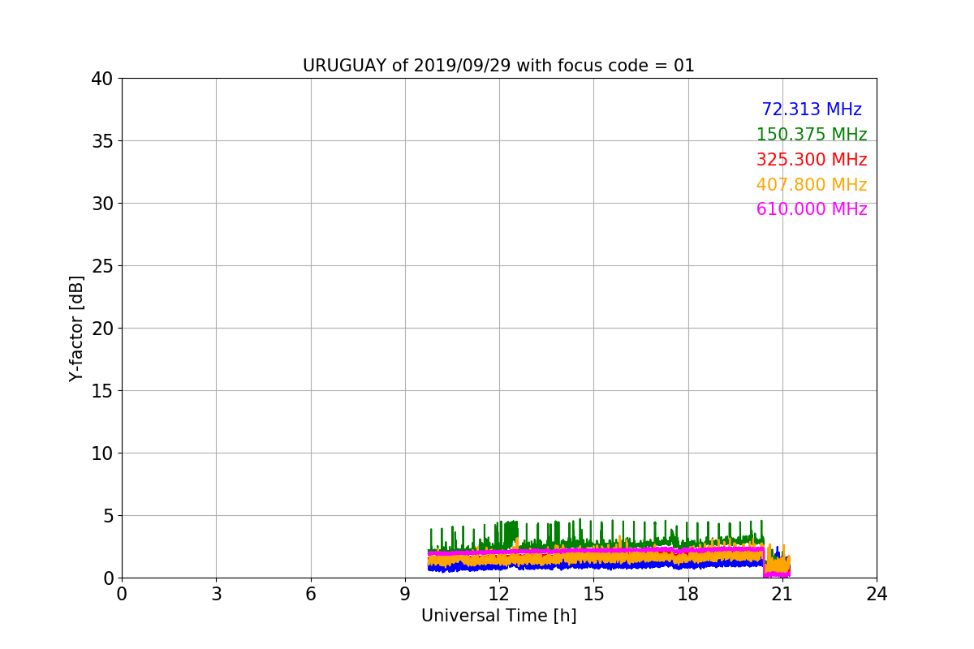Click the x-axis tick label 21

(782, 594)
